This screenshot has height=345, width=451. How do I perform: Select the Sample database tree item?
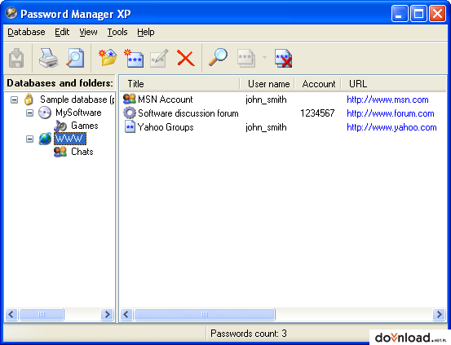pos(77,100)
